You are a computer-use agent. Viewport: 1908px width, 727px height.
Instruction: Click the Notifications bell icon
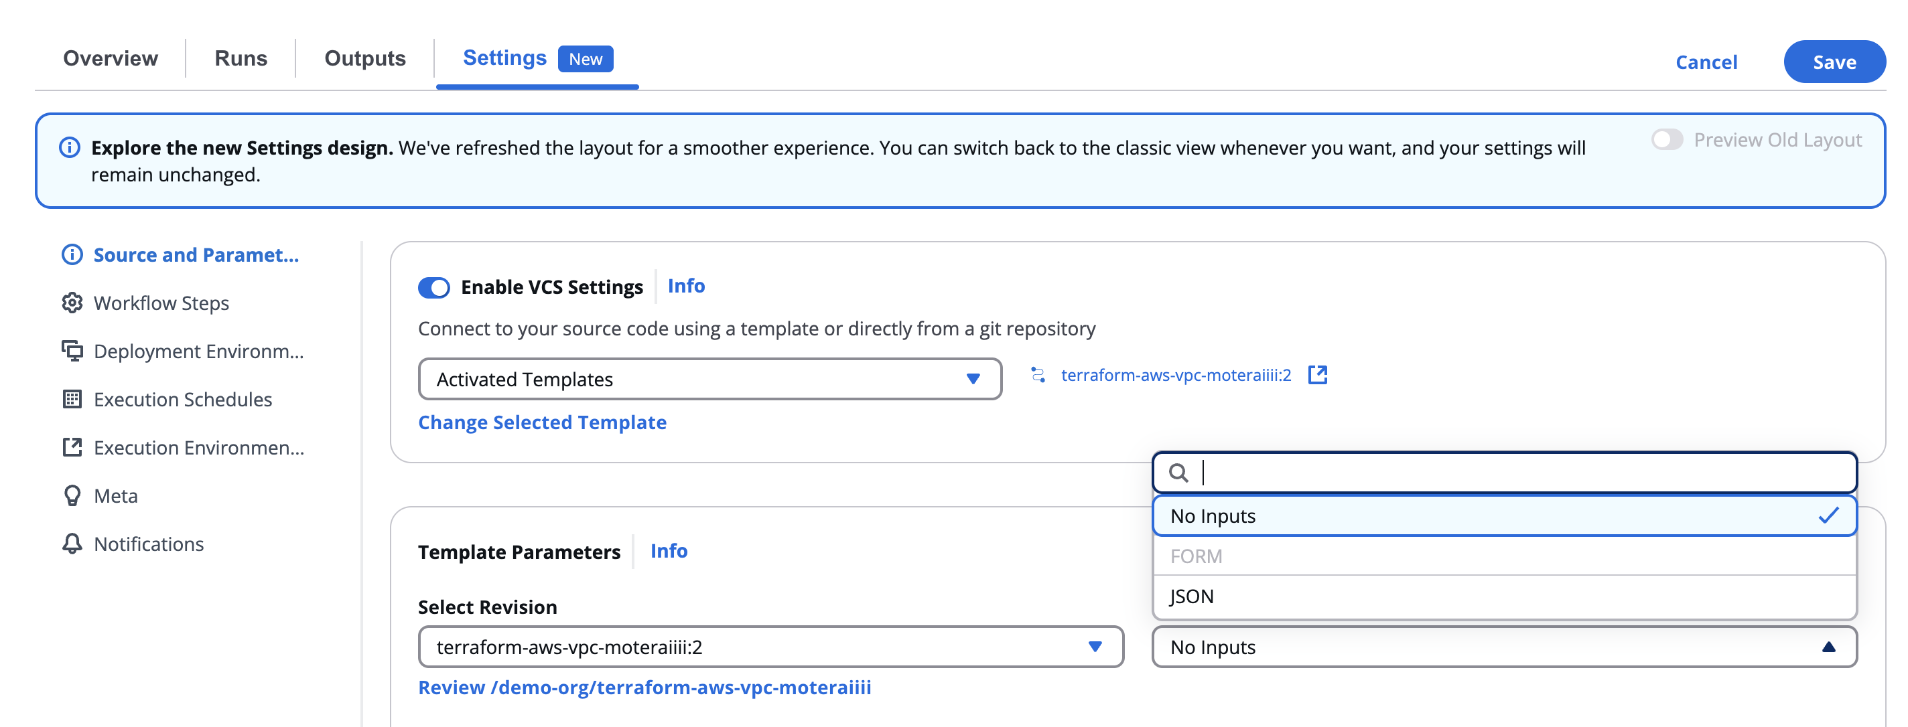72,544
